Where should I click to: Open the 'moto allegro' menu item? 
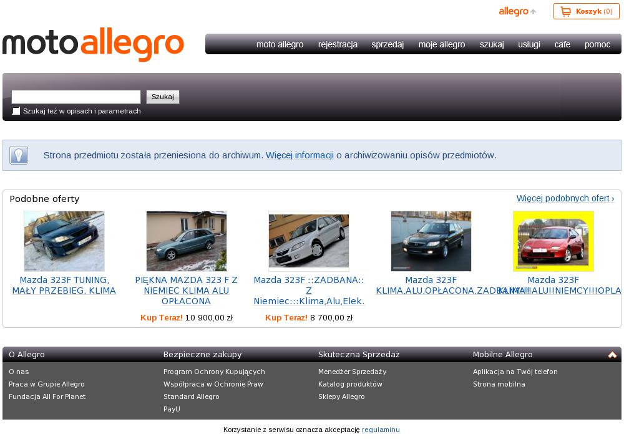pyautogui.click(x=280, y=44)
